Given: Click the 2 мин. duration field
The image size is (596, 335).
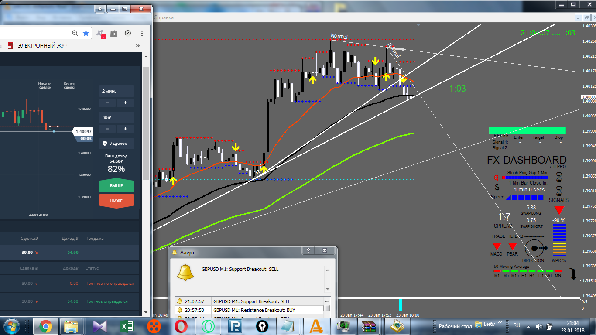Looking at the screenshot, I should click(116, 91).
